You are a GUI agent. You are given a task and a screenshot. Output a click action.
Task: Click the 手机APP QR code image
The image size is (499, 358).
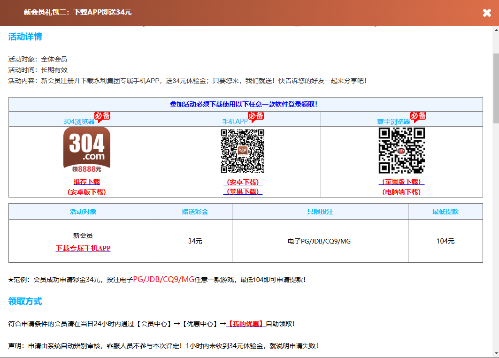[243, 151]
